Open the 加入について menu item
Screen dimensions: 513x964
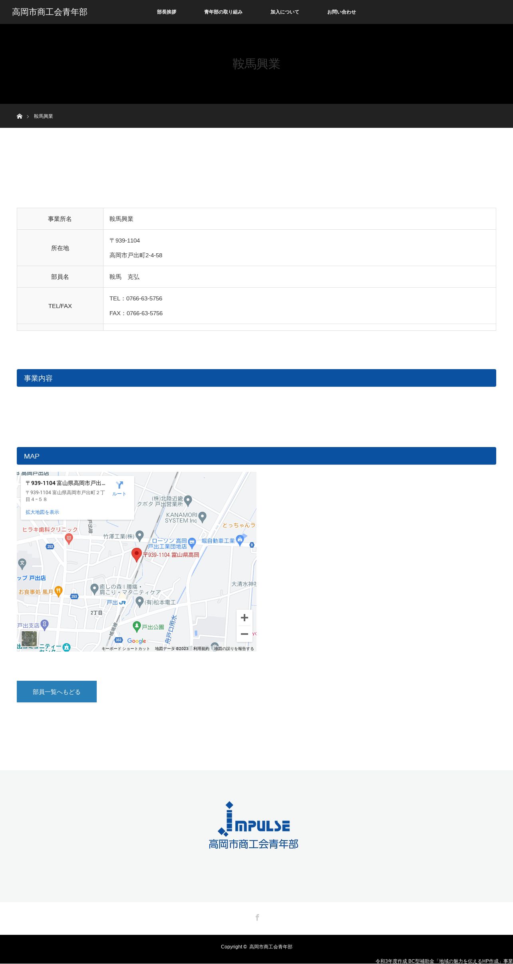coord(285,12)
